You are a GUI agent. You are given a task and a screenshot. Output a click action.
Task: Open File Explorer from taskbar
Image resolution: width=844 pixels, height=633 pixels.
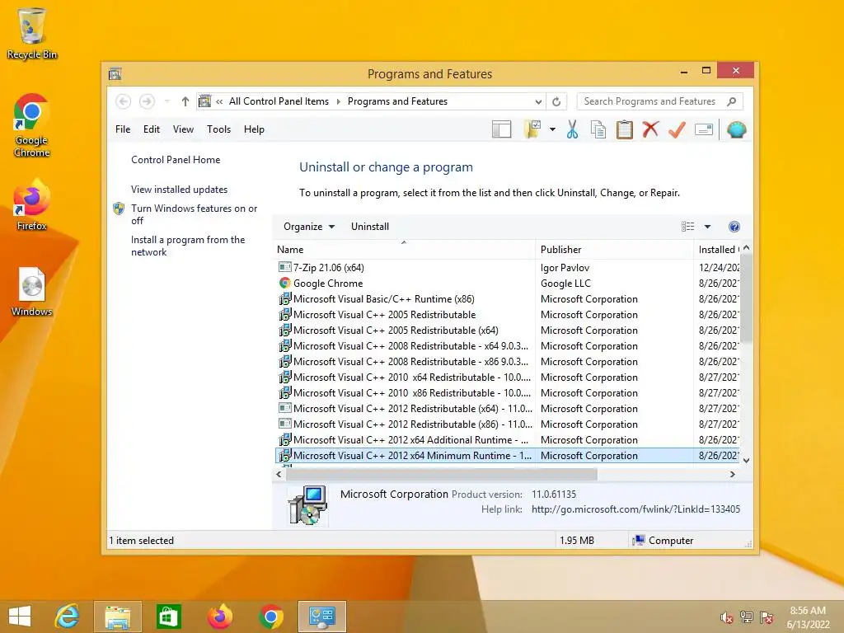point(117,617)
